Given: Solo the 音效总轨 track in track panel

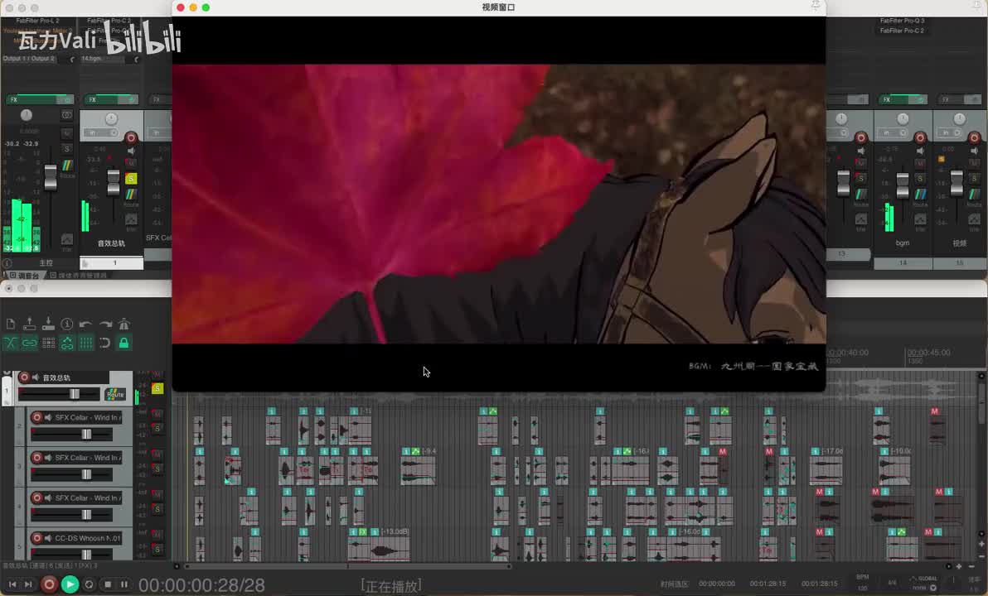Looking at the screenshot, I should pyautogui.click(x=157, y=389).
